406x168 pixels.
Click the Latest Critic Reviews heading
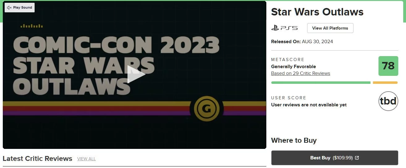[37, 159]
